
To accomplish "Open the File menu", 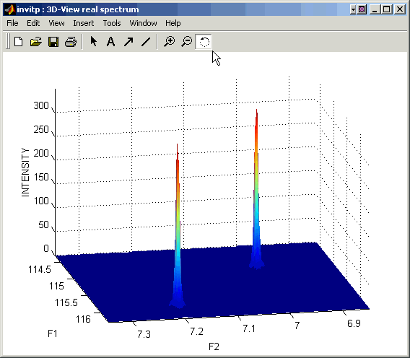I will pos(12,23).
